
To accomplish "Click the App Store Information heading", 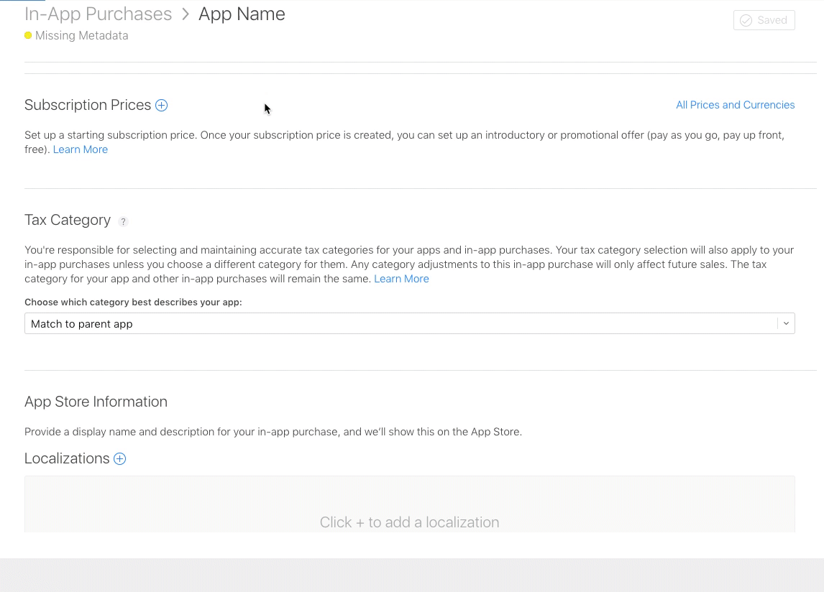I will (x=96, y=402).
